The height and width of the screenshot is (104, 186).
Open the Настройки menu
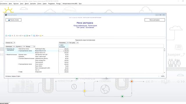click(x=33, y=4)
